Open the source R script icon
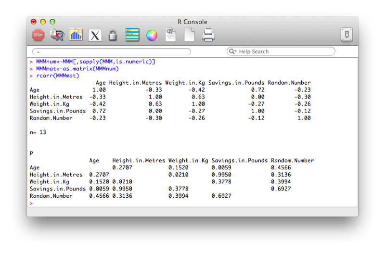385x254 pixels. (x=57, y=35)
